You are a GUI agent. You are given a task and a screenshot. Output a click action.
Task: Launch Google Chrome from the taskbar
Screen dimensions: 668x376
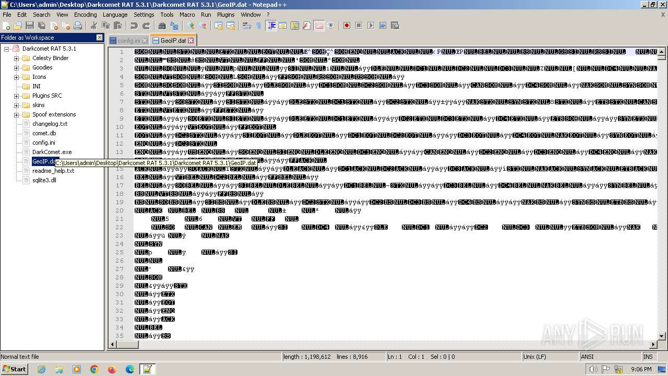click(x=94, y=369)
